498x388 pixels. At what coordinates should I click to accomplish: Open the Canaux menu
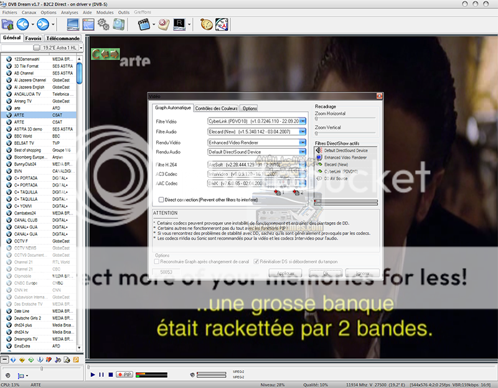tap(29, 12)
